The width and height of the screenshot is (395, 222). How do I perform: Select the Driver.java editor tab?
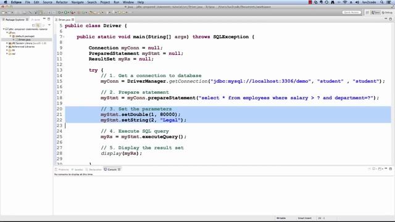coord(64,20)
